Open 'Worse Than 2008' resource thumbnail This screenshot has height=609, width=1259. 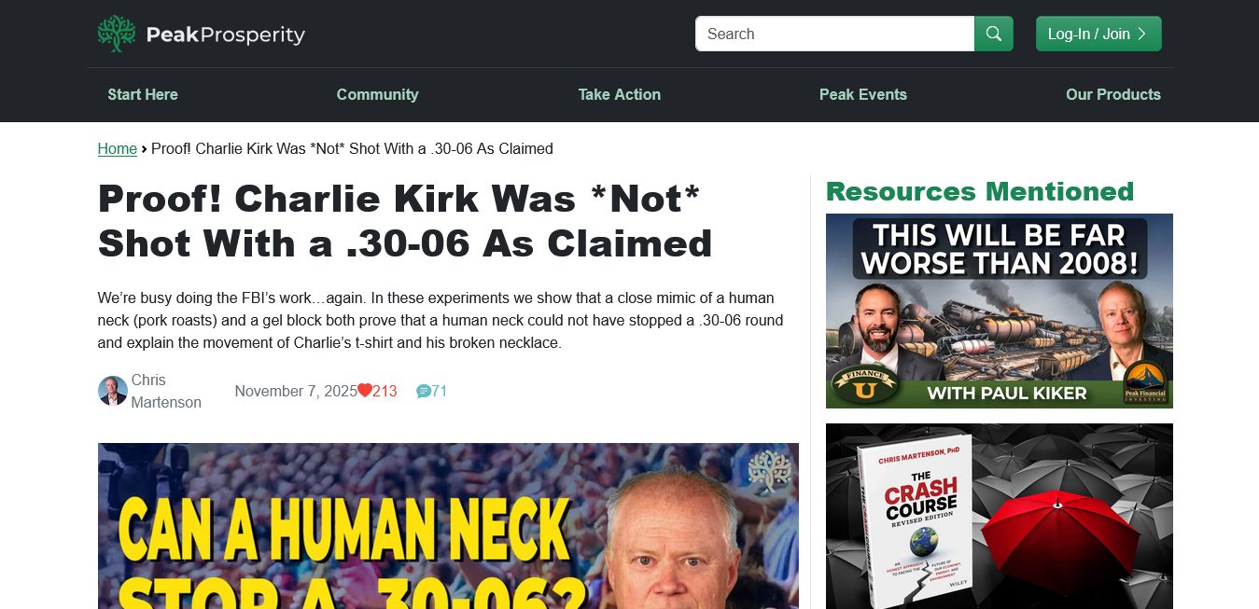(1000, 311)
